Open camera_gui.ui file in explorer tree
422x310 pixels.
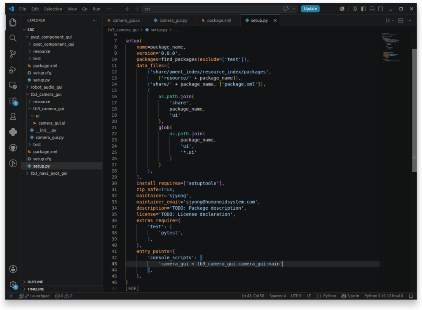point(52,123)
